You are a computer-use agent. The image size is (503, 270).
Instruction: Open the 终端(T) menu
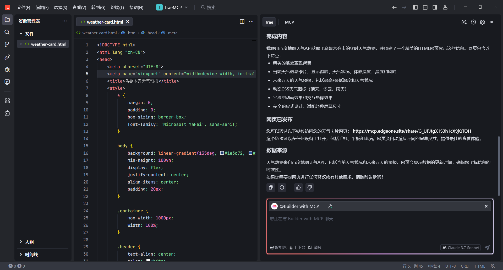[117, 7]
